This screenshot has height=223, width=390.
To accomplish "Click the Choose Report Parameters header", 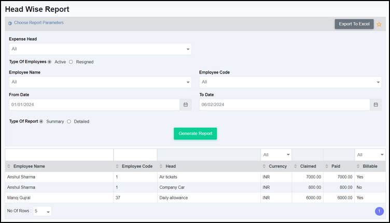I will coord(38,23).
